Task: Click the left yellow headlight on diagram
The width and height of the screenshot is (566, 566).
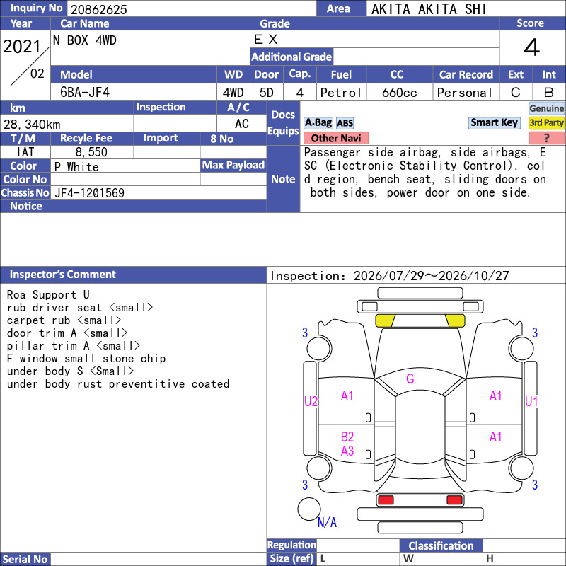Action: point(385,320)
